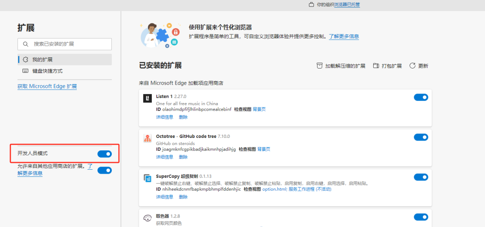Disable SuperCopy extension switch
The image size is (485, 227).
(421, 177)
